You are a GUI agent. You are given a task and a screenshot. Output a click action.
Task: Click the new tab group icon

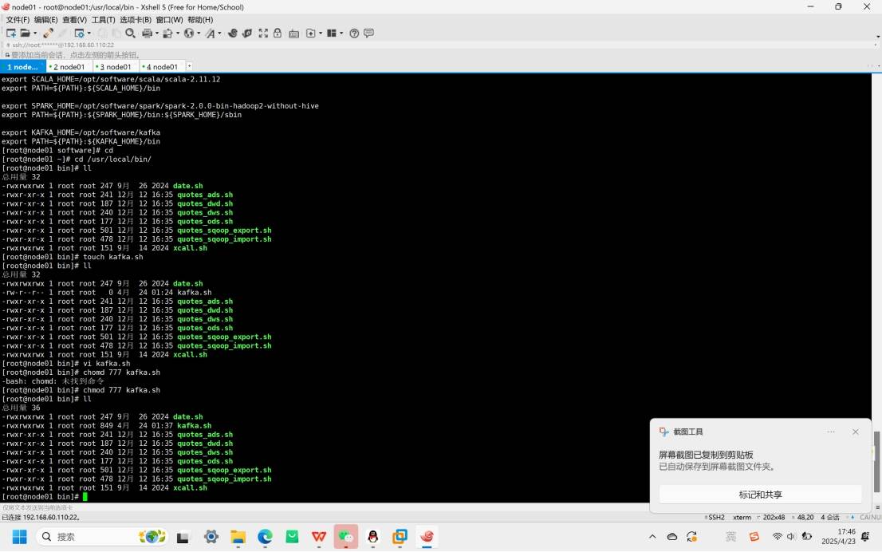point(310,34)
